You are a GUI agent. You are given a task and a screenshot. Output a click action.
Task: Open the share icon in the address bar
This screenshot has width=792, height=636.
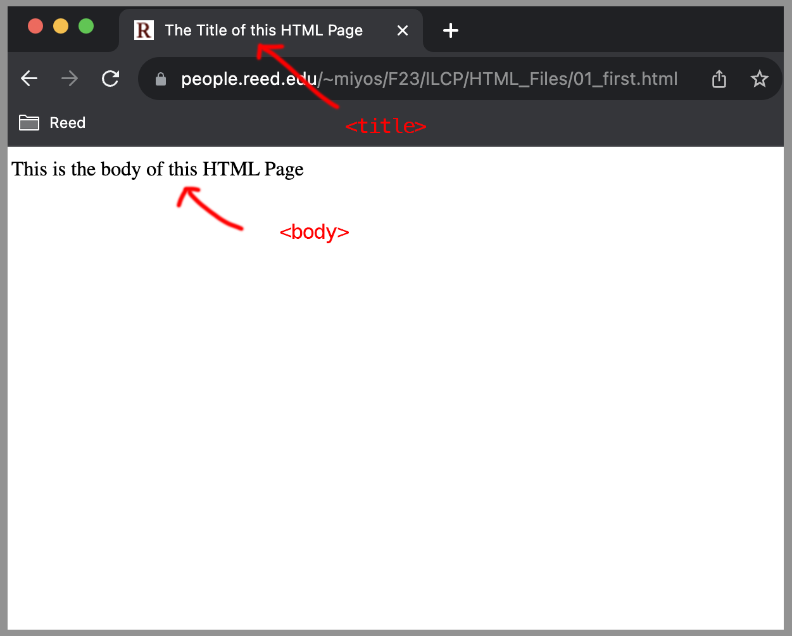(719, 79)
